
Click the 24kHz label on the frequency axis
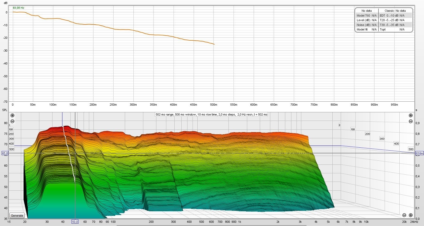click(414, 222)
